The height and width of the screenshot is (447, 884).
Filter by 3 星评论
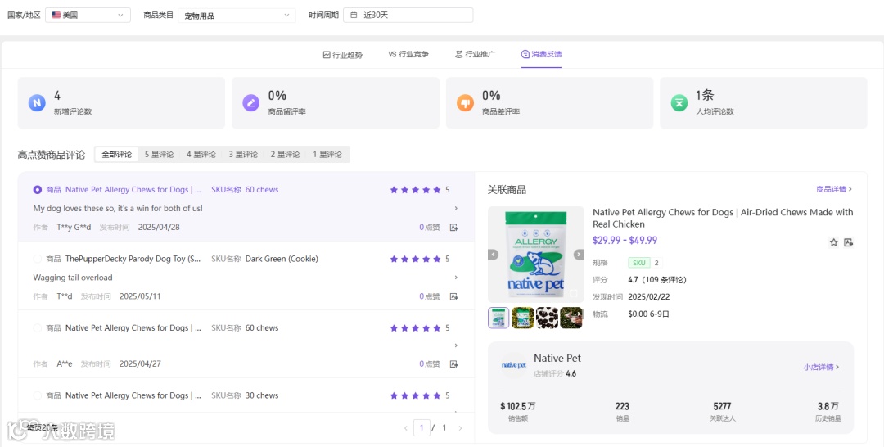(x=243, y=155)
